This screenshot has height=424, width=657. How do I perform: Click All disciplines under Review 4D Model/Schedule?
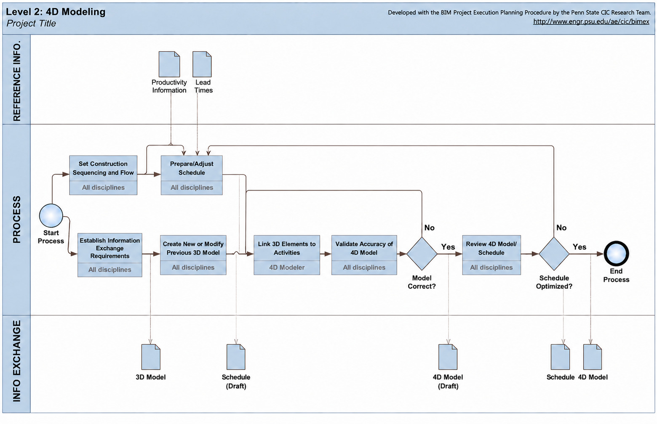(x=491, y=268)
